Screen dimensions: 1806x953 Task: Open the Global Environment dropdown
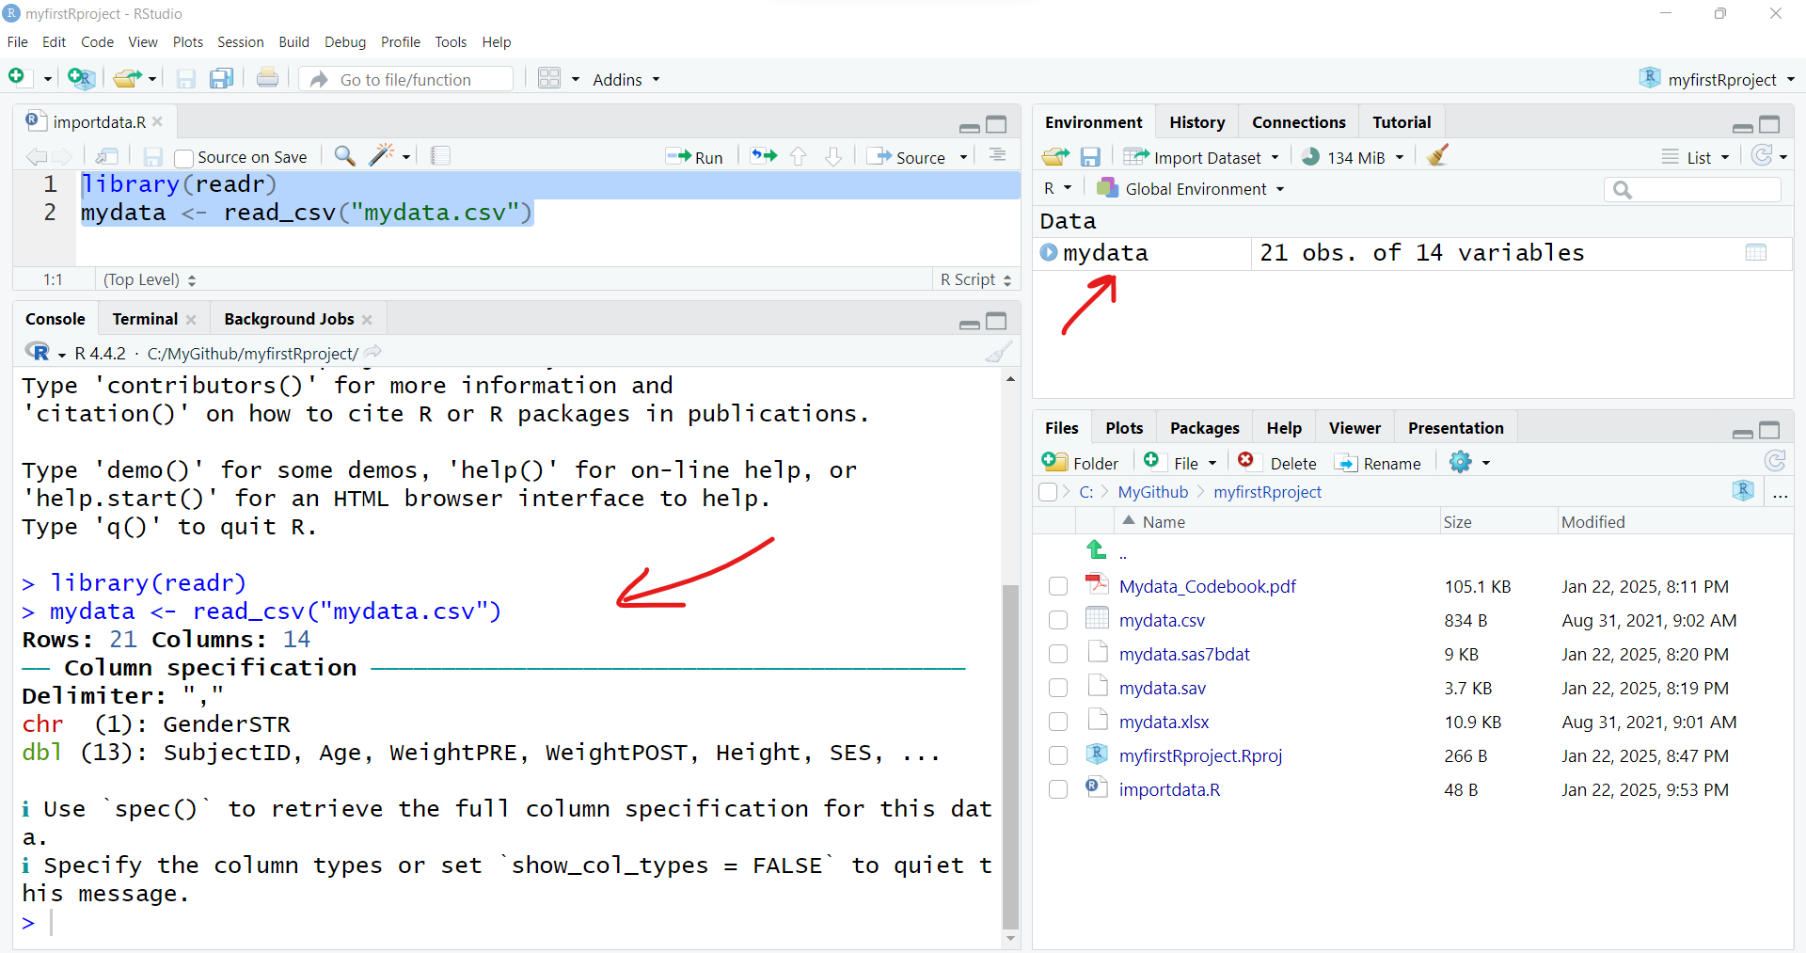tap(1191, 188)
